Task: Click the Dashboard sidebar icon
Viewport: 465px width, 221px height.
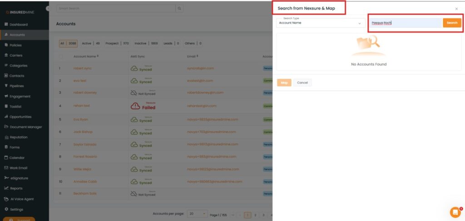Action: pos(6,25)
